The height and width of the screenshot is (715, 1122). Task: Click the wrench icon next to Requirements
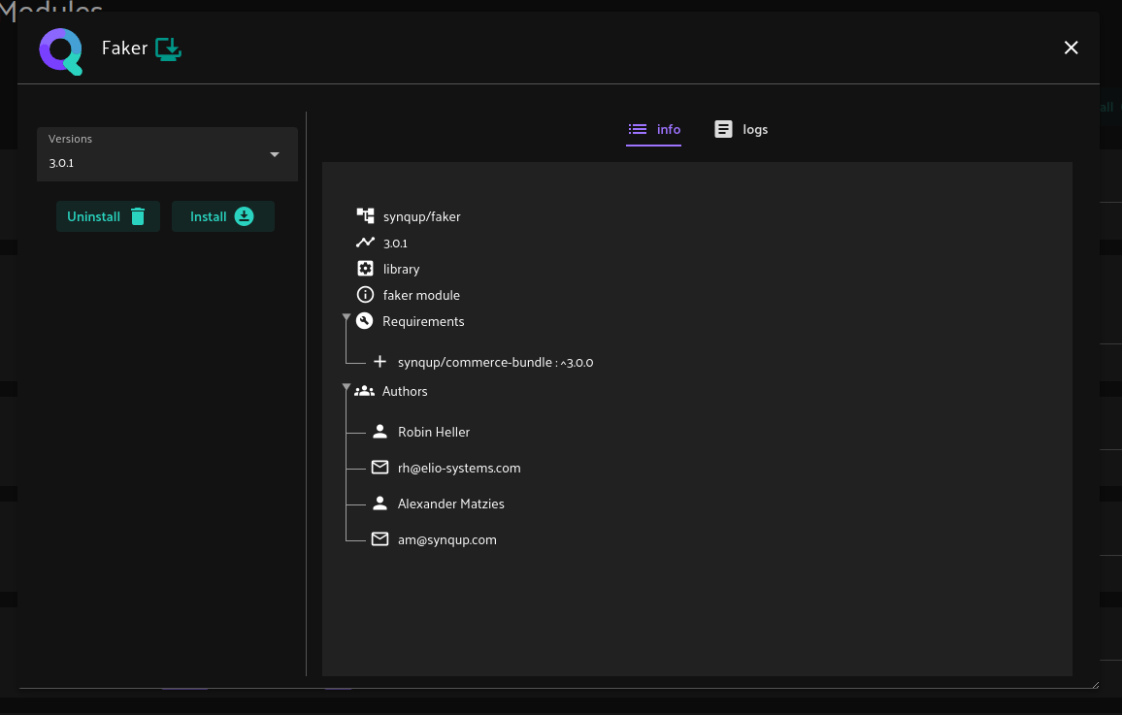click(365, 321)
